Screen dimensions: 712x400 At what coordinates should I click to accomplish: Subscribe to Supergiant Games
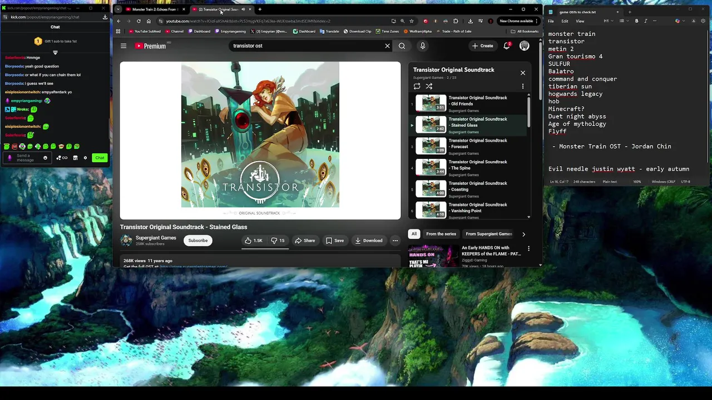197,241
